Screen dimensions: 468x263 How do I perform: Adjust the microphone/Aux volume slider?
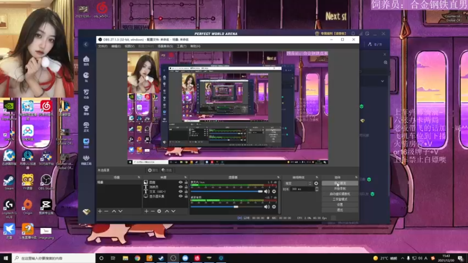[x=227, y=192]
